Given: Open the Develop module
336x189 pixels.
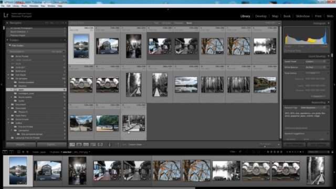Looking at the screenshot, I should pos(261,16).
